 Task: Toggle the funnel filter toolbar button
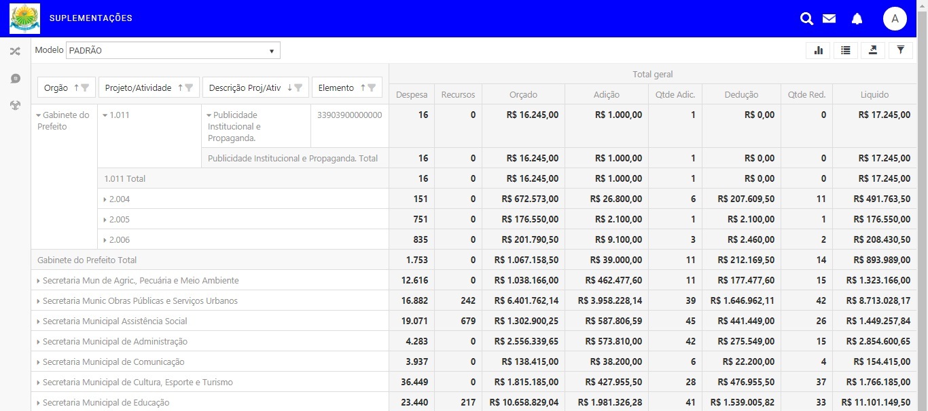pos(900,50)
